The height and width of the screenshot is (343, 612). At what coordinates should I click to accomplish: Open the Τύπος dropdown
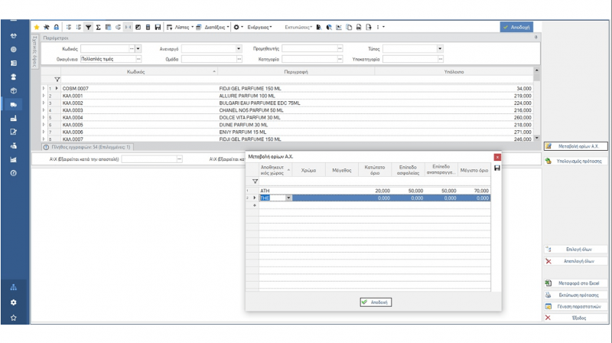440,49
